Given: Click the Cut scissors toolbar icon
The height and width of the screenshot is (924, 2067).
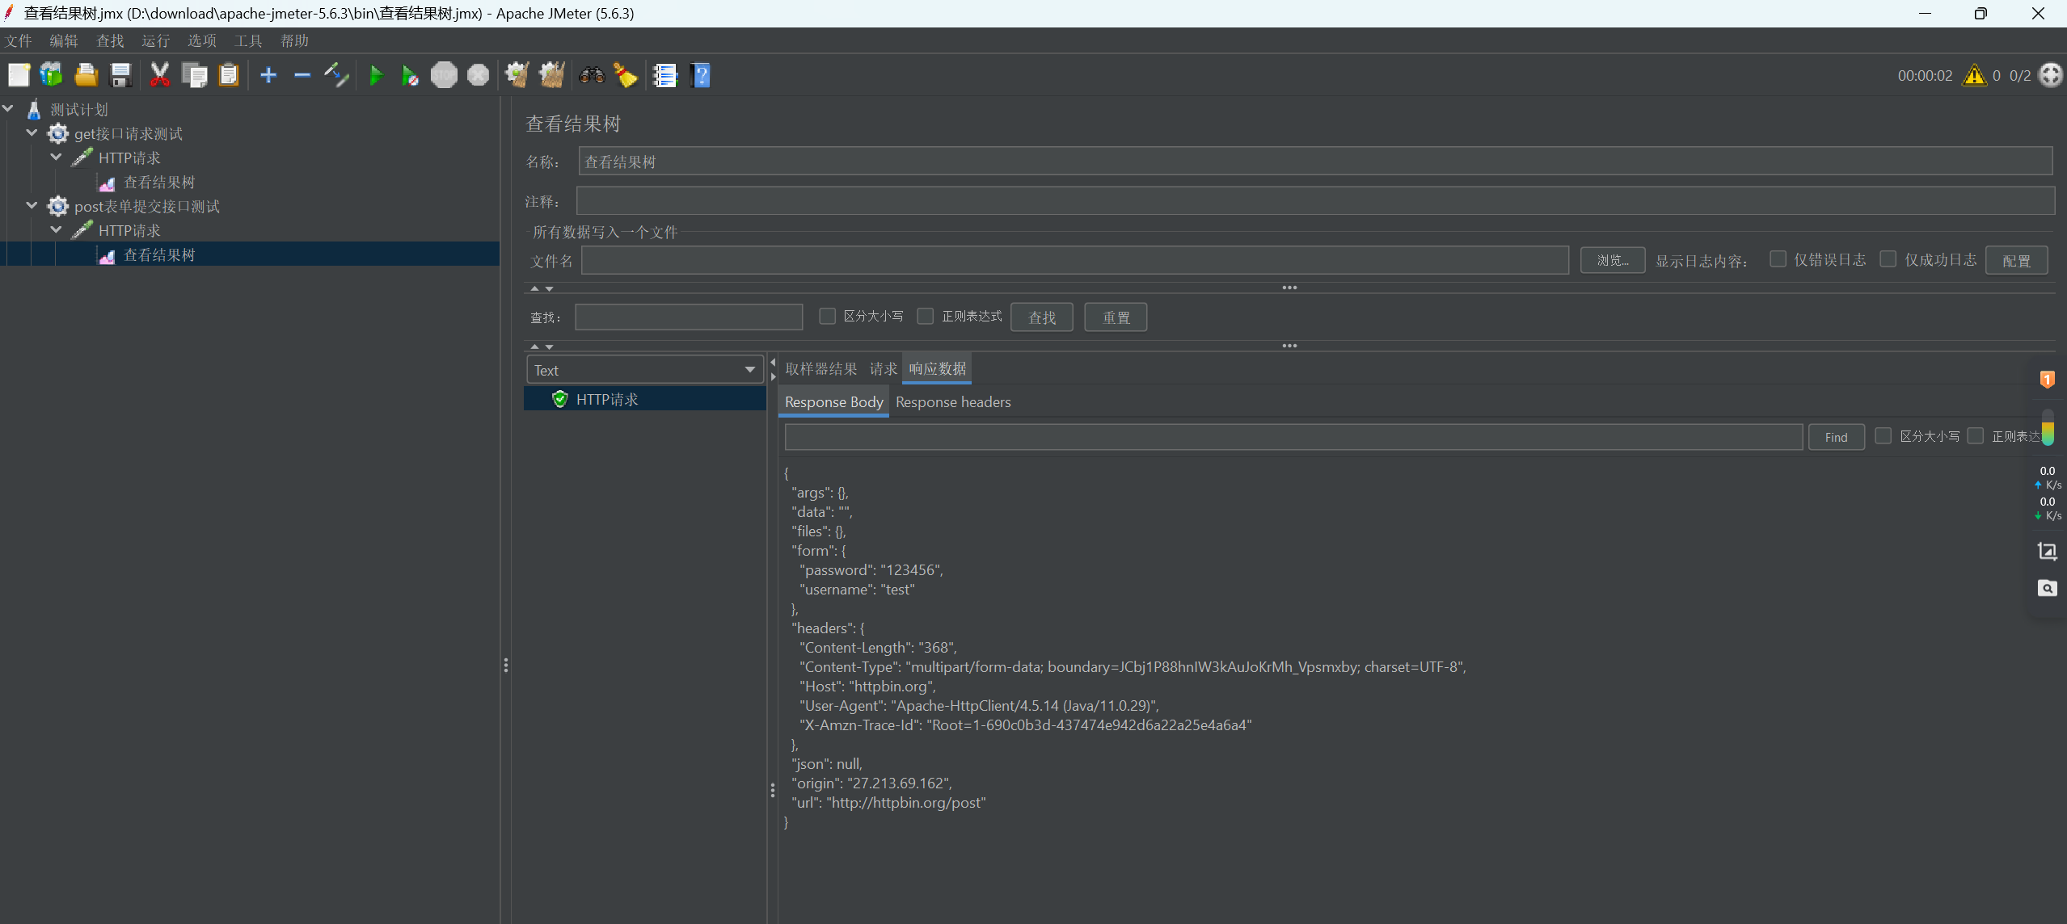Looking at the screenshot, I should [x=159, y=76].
